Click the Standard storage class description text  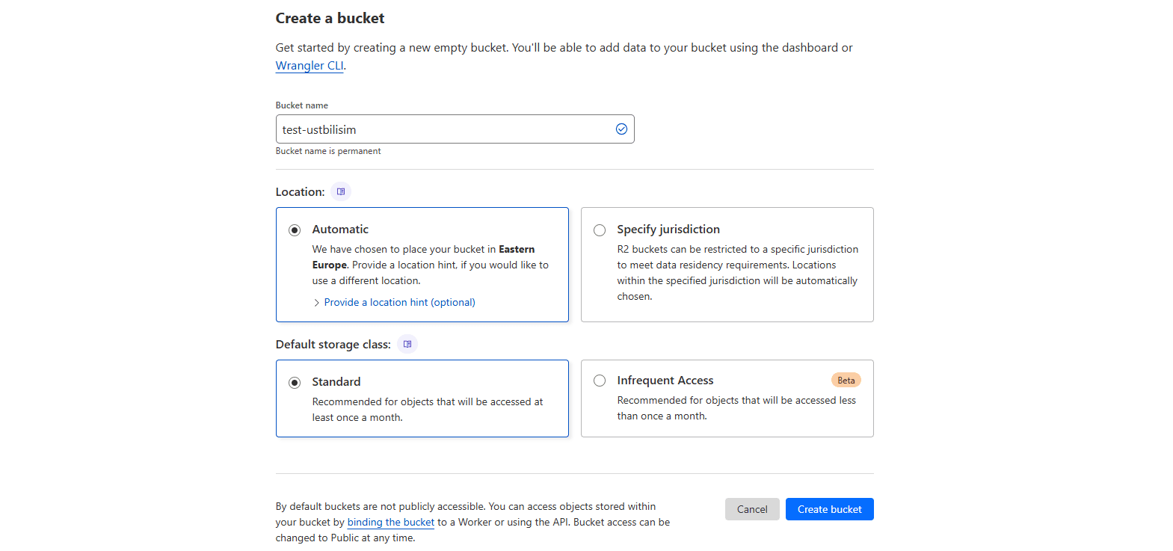pyautogui.click(x=427, y=410)
